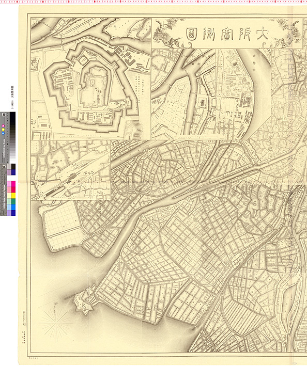This screenshot has height=366, width=307.
Task: Click the pale yellow color patch
Action: 9,195
